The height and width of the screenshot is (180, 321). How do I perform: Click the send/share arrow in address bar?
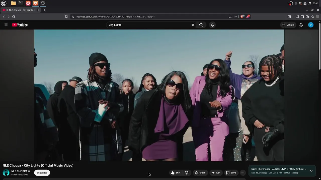235,16
